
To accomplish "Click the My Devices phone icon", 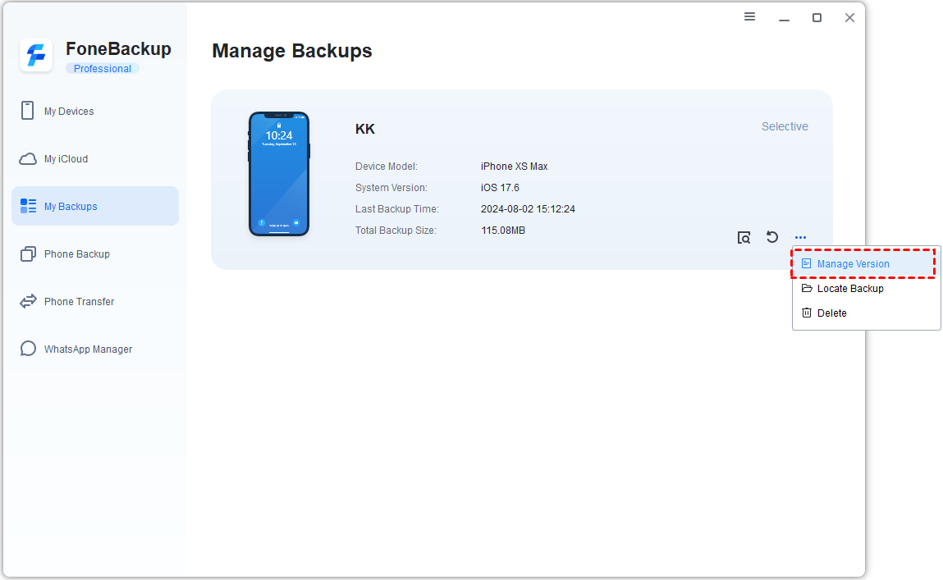I will pyautogui.click(x=28, y=111).
